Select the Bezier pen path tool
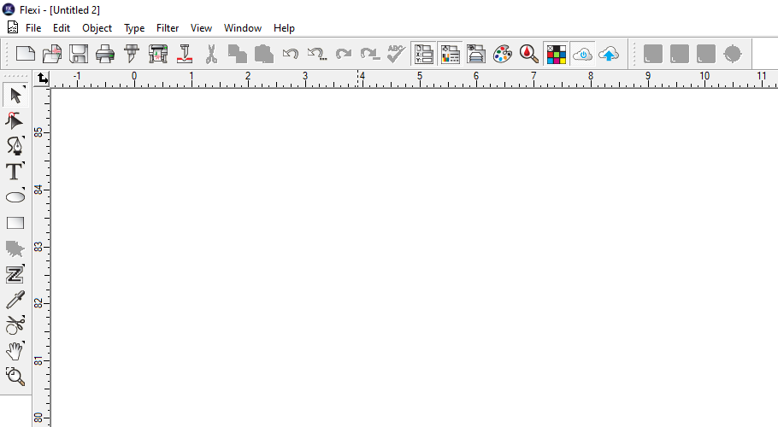This screenshot has width=778, height=427. [x=15, y=145]
